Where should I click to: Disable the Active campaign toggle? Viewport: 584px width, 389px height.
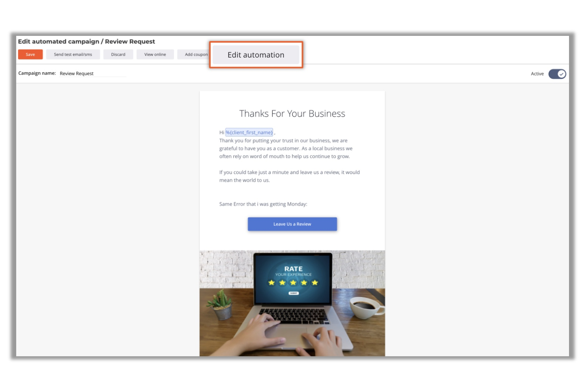[557, 73]
